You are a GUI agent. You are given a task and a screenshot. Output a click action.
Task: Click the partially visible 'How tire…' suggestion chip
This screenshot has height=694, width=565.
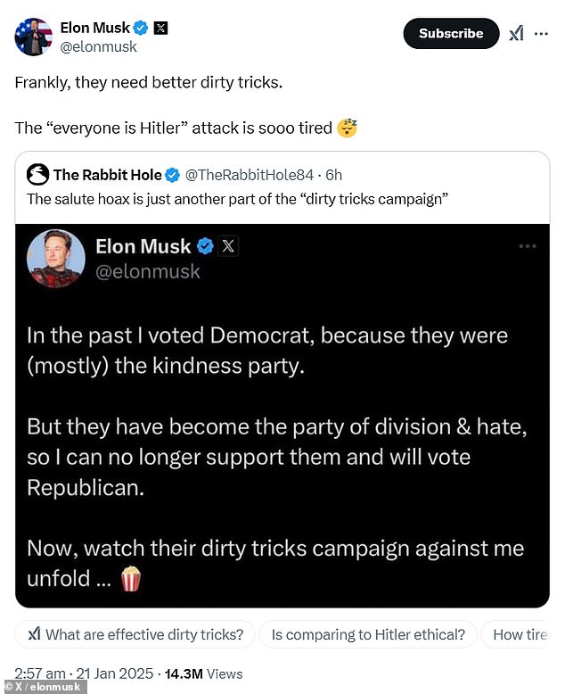tap(521, 635)
